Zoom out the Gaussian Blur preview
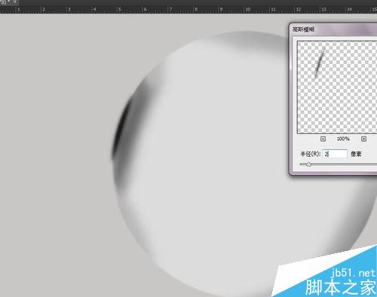Image resolution: width=377 pixels, height=297 pixels. pyautogui.click(x=323, y=139)
